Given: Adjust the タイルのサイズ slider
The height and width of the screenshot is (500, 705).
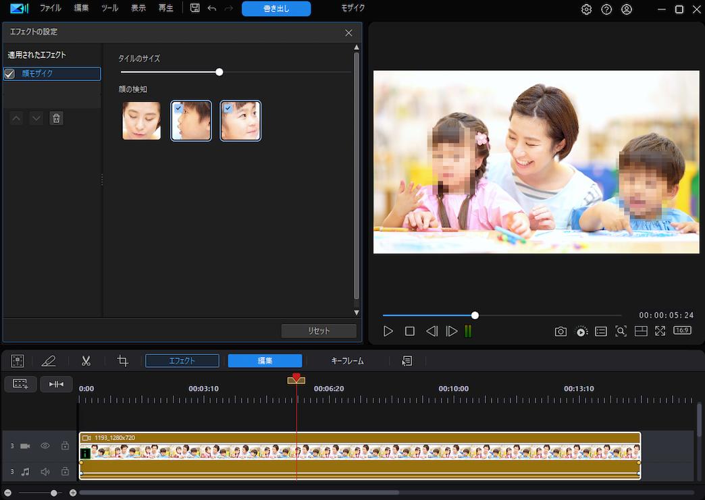Looking at the screenshot, I should click(x=219, y=72).
